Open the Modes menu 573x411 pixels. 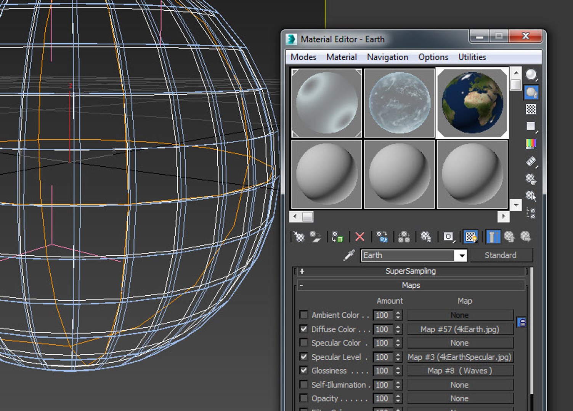(303, 57)
